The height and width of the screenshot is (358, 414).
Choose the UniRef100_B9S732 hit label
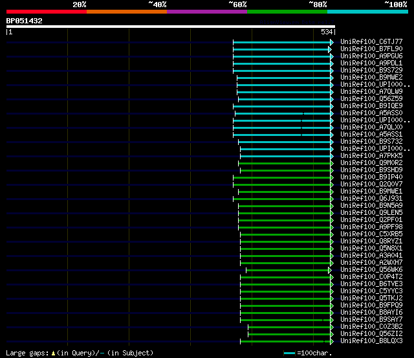pyautogui.click(x=371, y=142)
